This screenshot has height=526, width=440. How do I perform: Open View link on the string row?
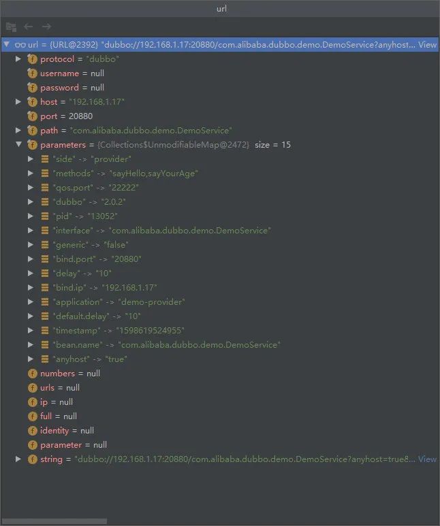(x=427, y=459)
